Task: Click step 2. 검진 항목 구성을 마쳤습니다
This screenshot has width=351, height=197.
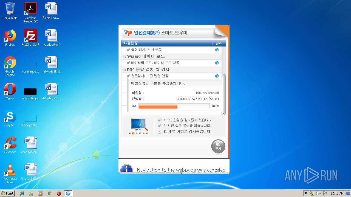Action: point(187,126)
